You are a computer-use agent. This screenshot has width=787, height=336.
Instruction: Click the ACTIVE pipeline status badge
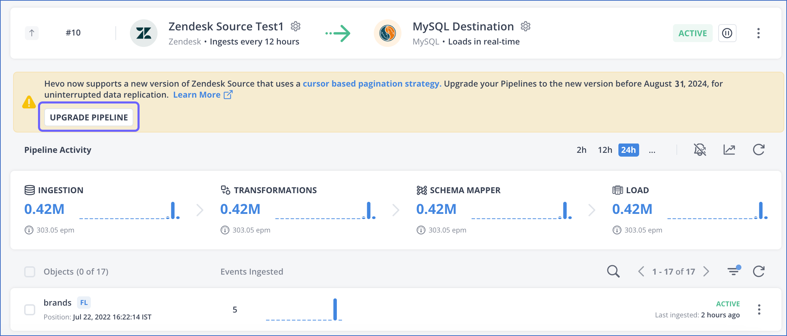click(693, 33)
